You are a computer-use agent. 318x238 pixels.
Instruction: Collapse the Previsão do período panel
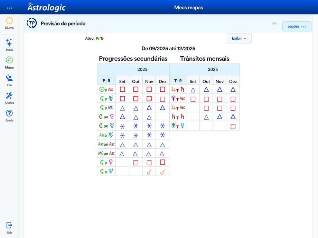[x=274, y=23]
